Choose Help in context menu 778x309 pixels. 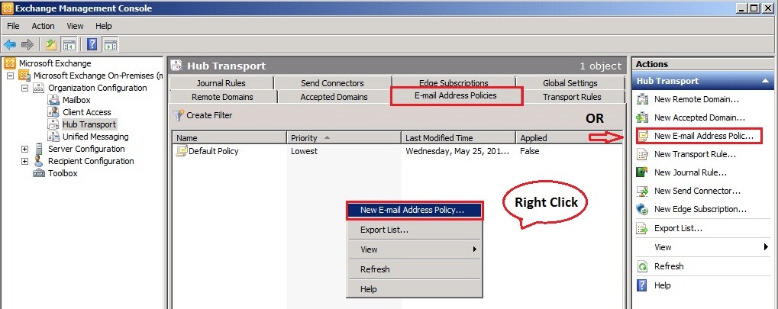415,289
